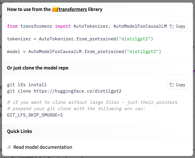
Task: Click the paperclip icon beside documentation link
Action: pos(9,147)
